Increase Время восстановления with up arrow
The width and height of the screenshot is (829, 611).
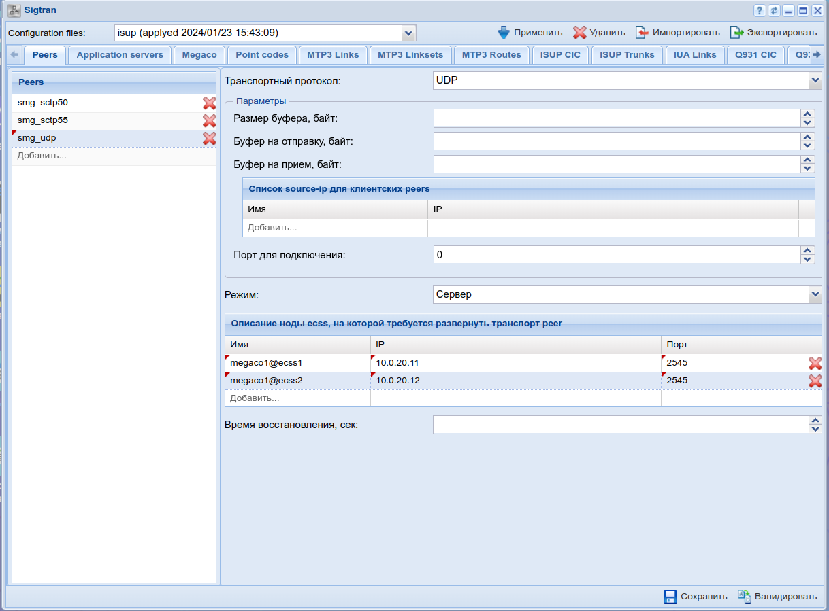click(815, 420)
